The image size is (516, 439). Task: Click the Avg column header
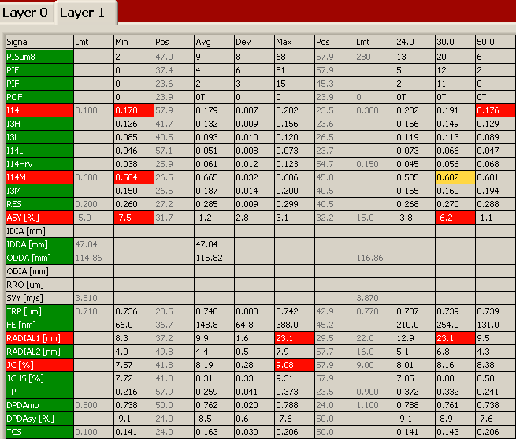(x=214, y=42)
